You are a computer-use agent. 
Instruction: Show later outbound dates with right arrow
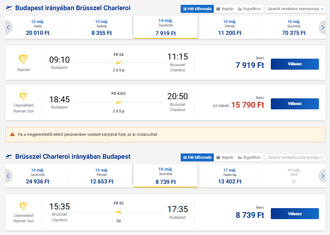322,27
